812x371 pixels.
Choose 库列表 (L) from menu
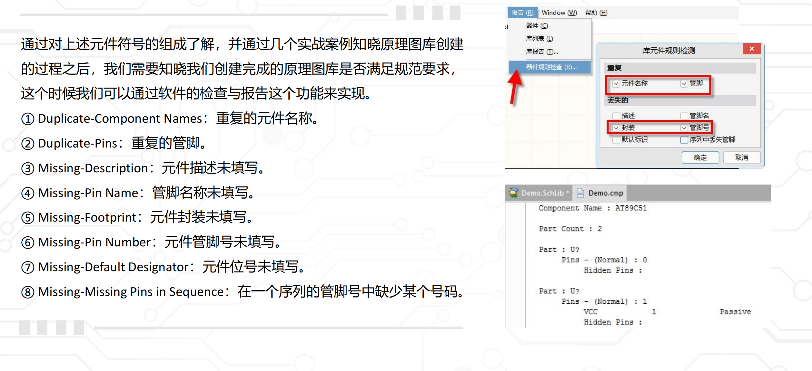[x=539, y=39]
